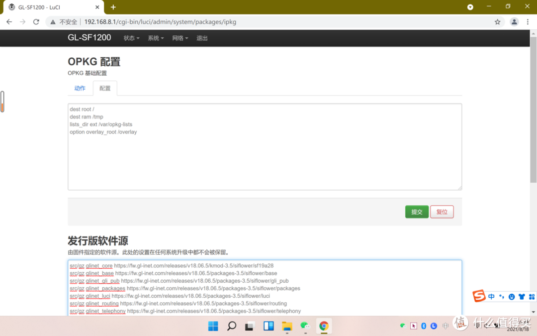
Task: Click the glinet_luci source line
Action: pyautogui.click(x=170, y=296)
